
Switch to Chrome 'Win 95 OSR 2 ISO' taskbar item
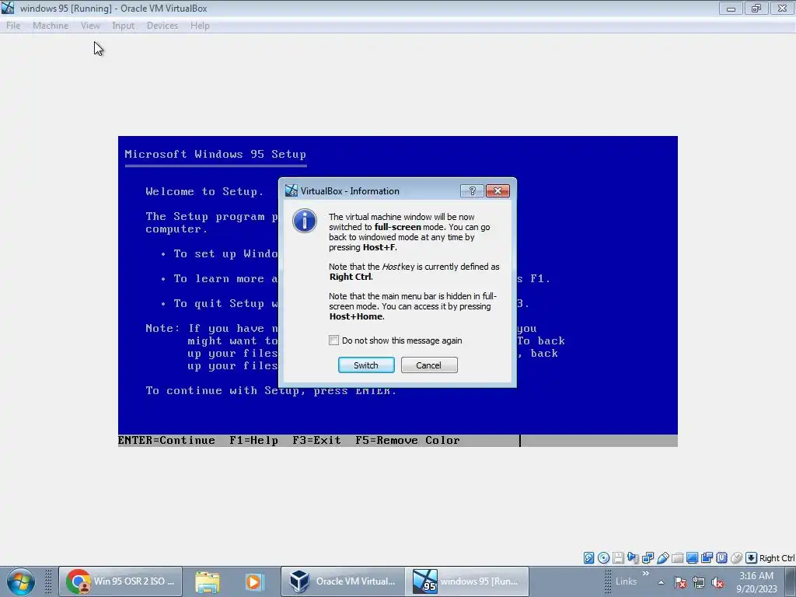120,581
